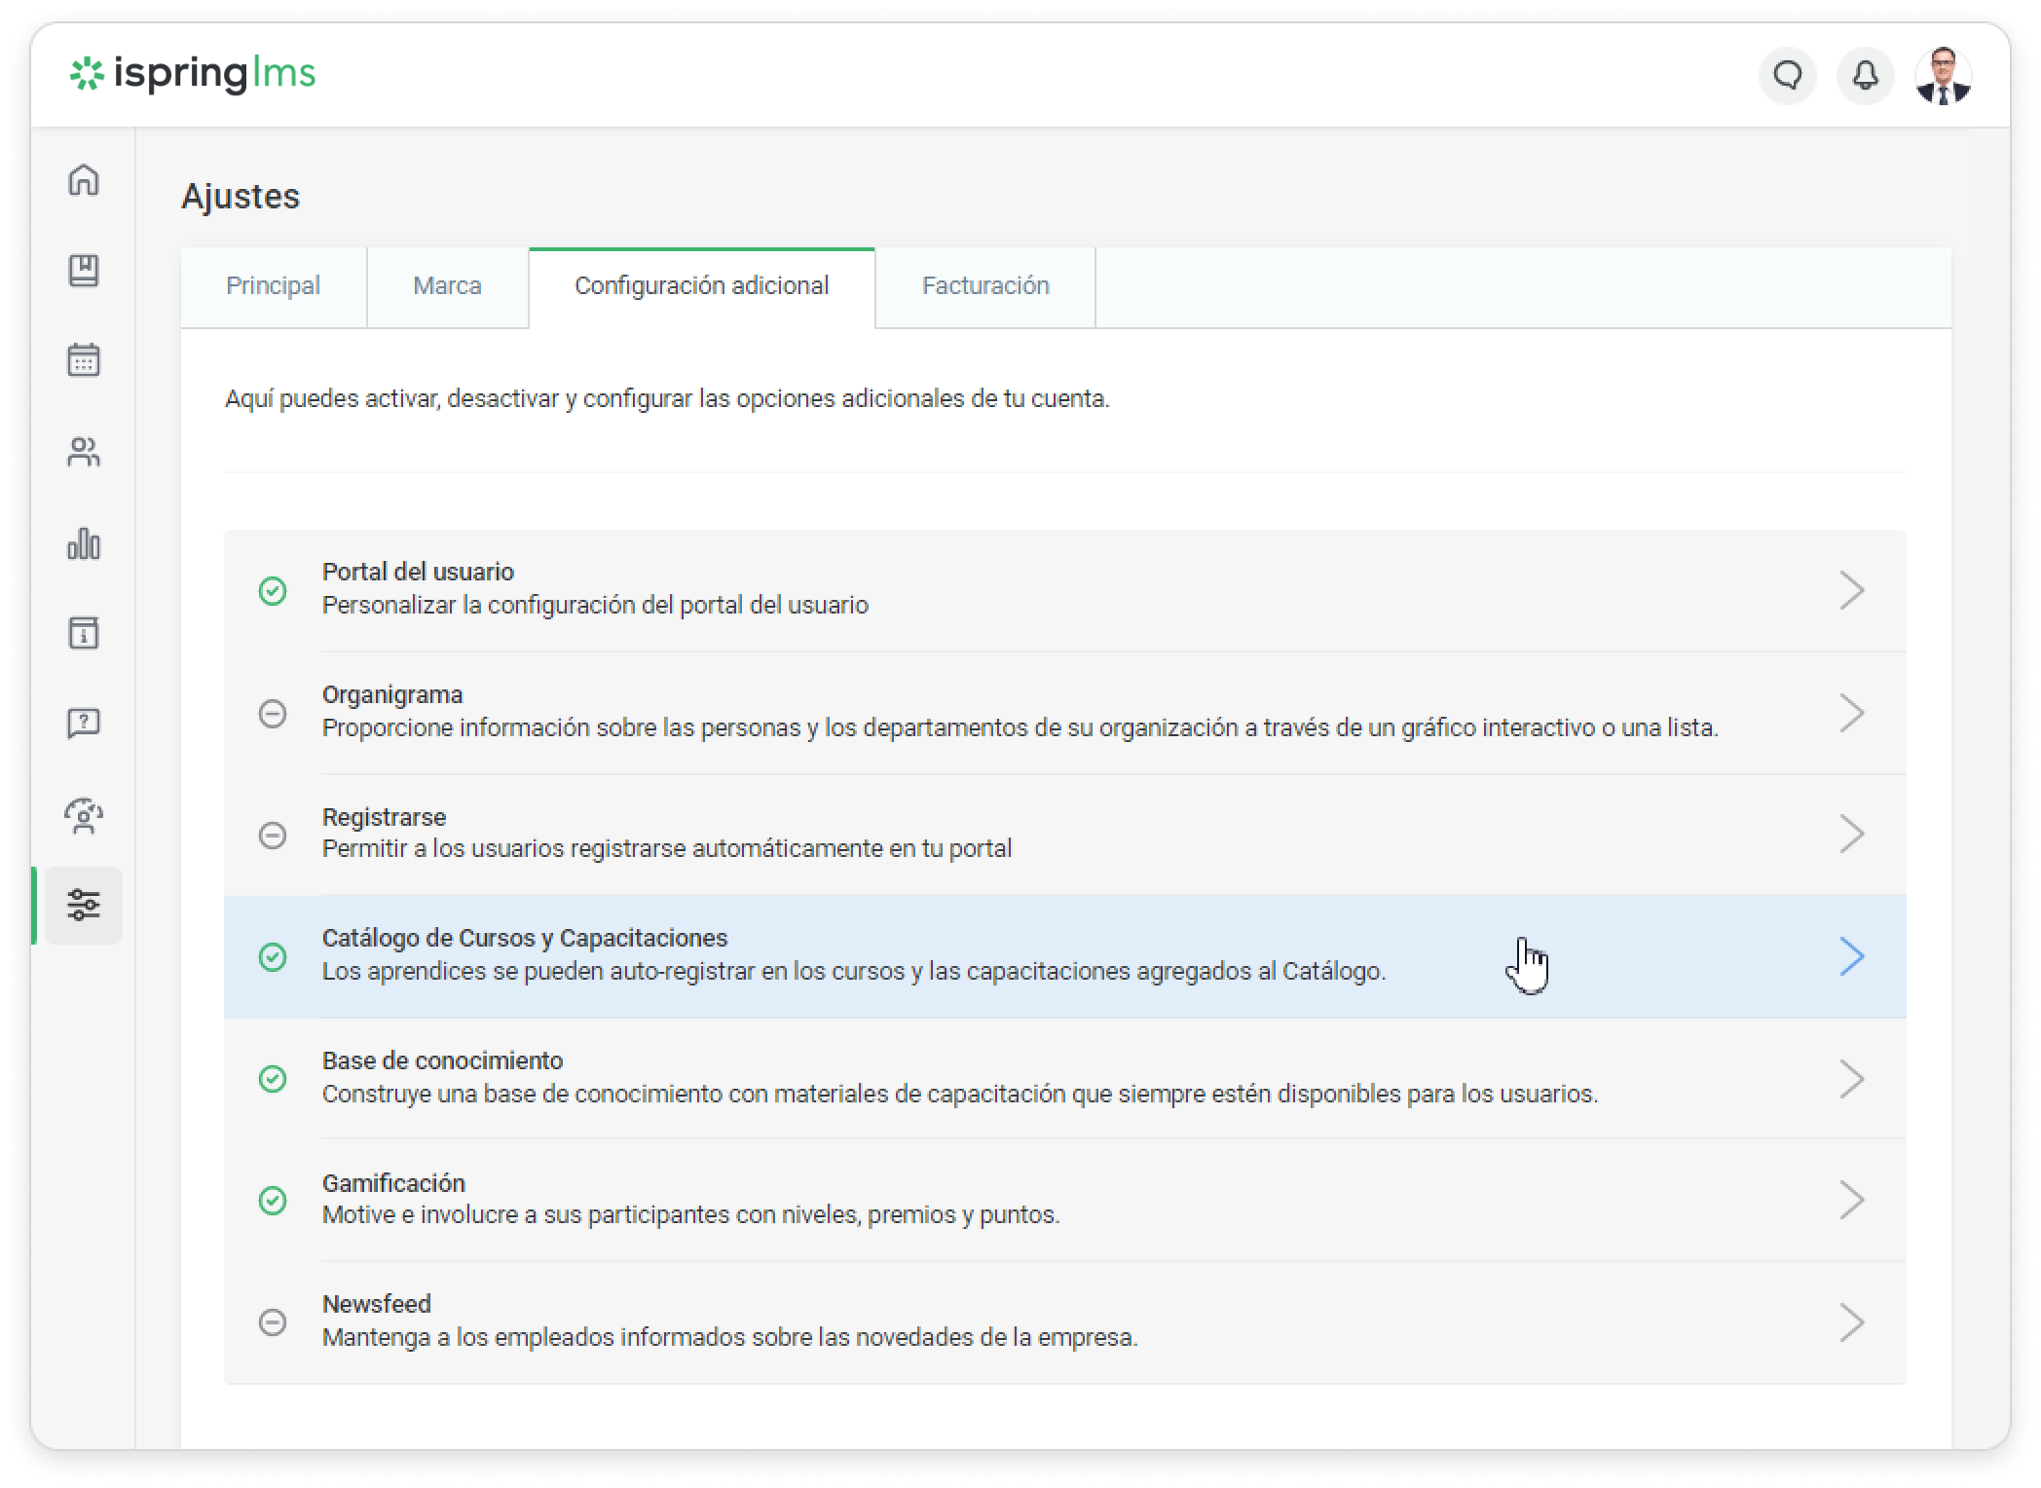Image resolution: width=2041 pixels, height=1488 pixels.
Task: Switch to the Facturación tab
Action: [984, 286]
